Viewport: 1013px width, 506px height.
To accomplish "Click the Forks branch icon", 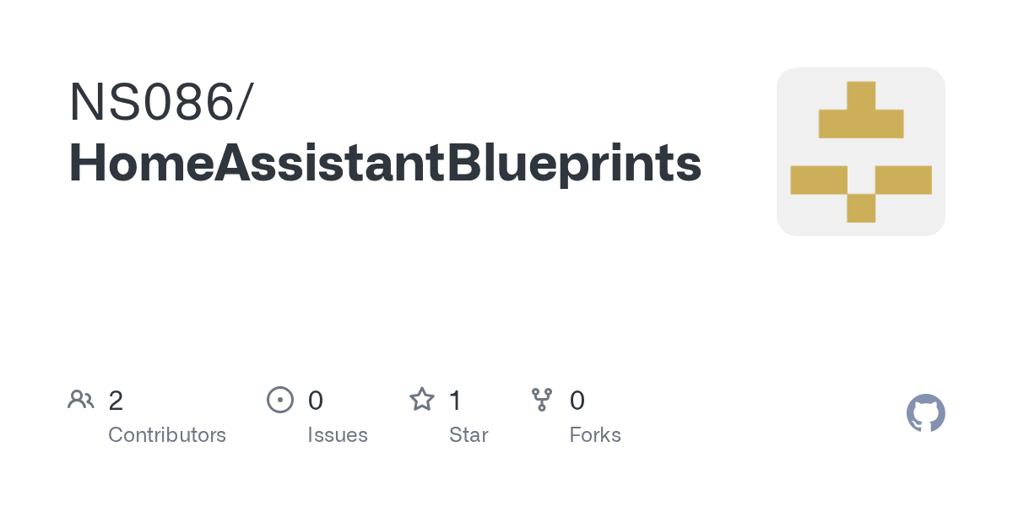I will coord(542,400).
